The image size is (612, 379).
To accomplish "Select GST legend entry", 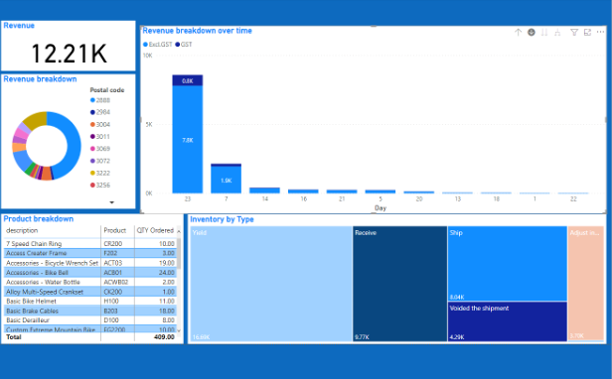I will pyautogui.click(x=184, y=45).
